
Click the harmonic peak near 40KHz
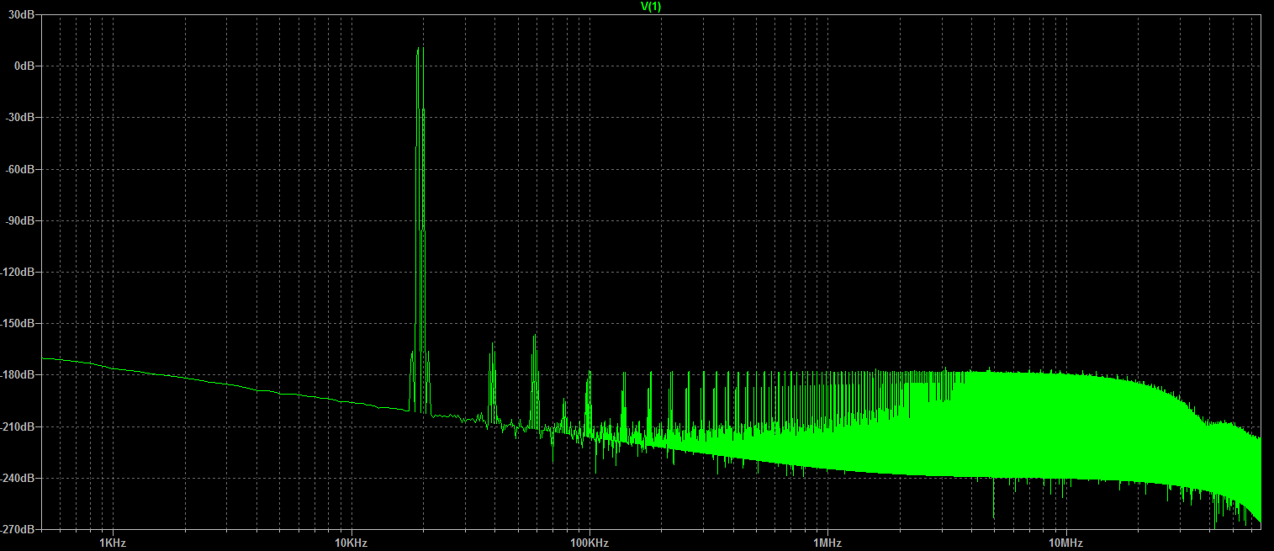point(492,347)
